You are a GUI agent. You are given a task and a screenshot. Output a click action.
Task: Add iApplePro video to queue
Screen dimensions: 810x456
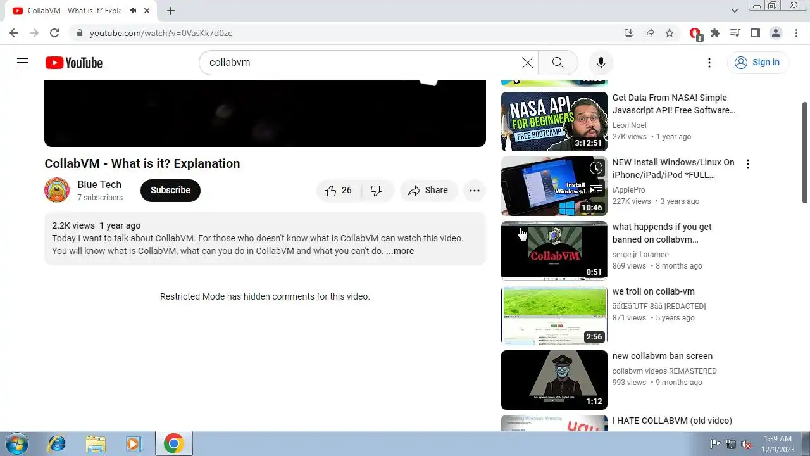click(x=596, y=188)
